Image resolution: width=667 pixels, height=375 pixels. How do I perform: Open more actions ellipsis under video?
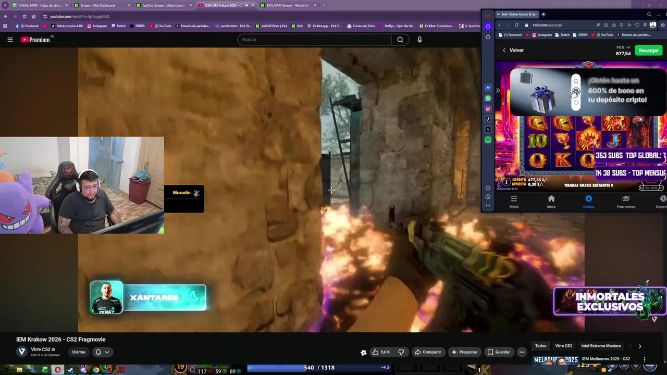click(x=522, y=352)
